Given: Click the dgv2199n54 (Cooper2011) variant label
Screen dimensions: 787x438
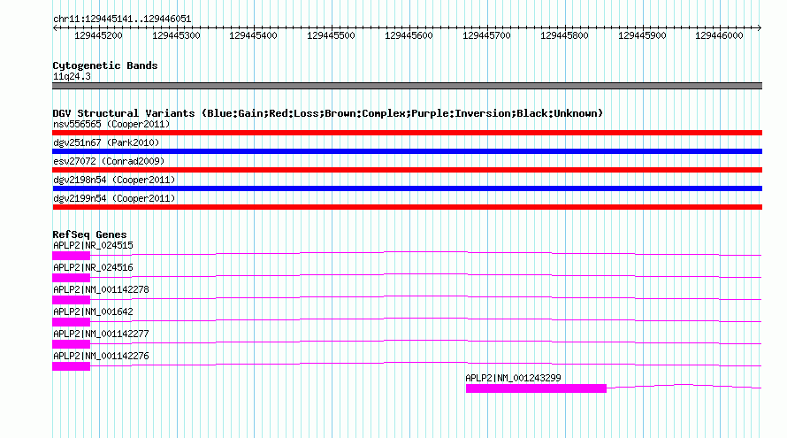Looking at the screenshot, I should (114, 198).
